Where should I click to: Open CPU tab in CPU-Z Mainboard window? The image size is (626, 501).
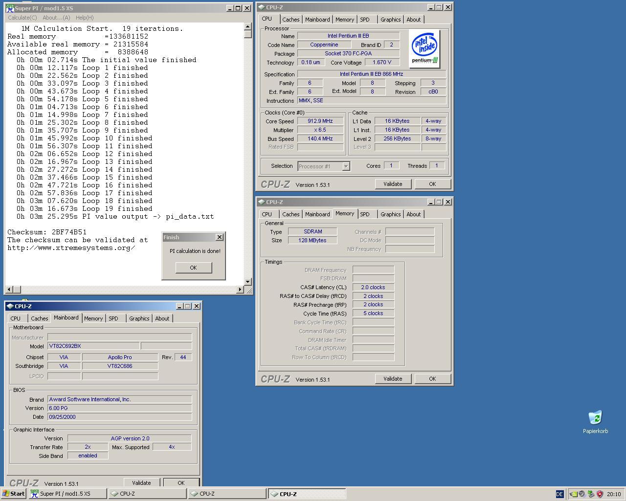tap(16, 319)
